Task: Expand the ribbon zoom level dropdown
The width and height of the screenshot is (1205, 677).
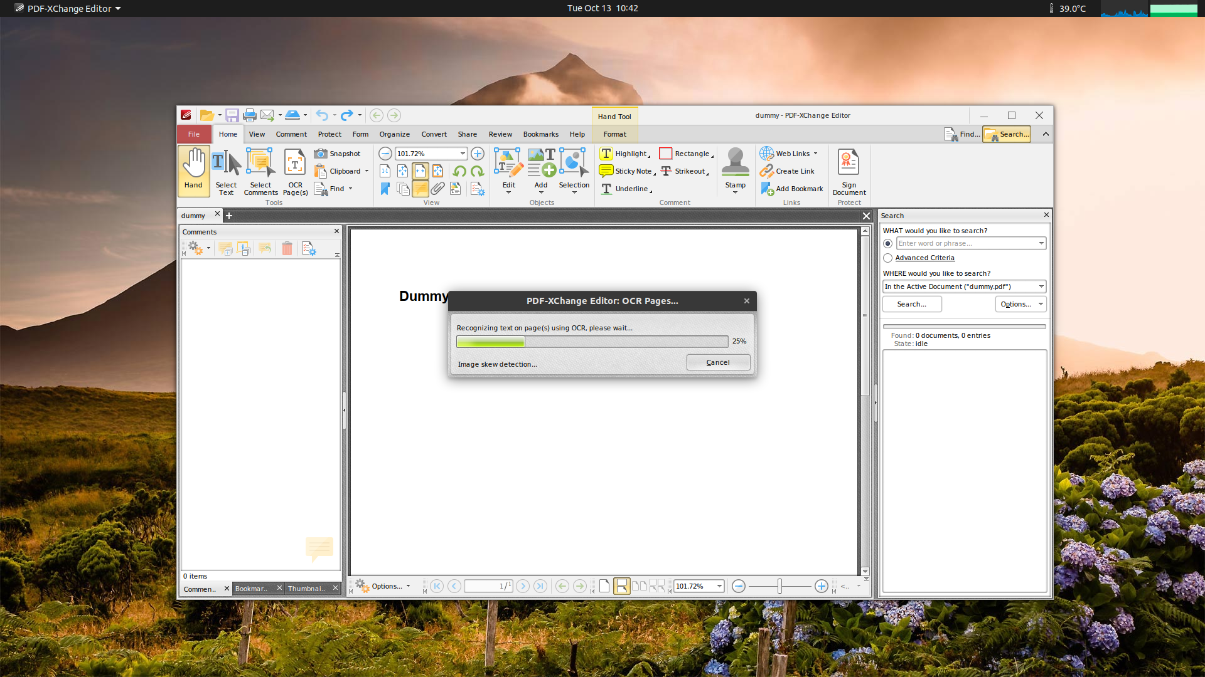Action: click(x=463, y=154)
